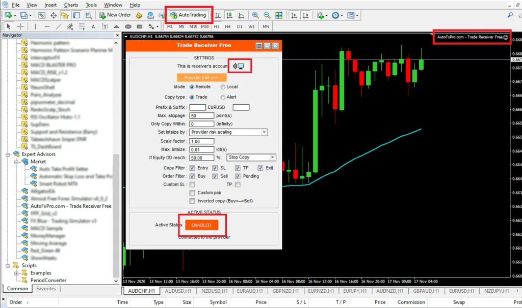Screen dimensions: 522x308
Task: Select Alert copy type radio
Action: click(x=223, y=97)
